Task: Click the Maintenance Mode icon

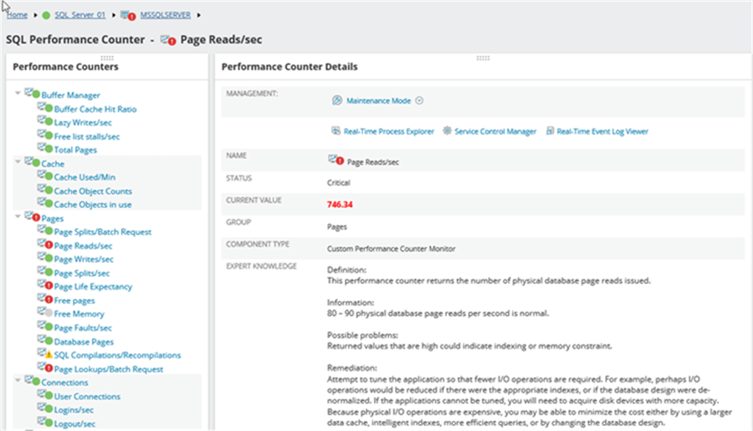Action: [x=337, y=100]
